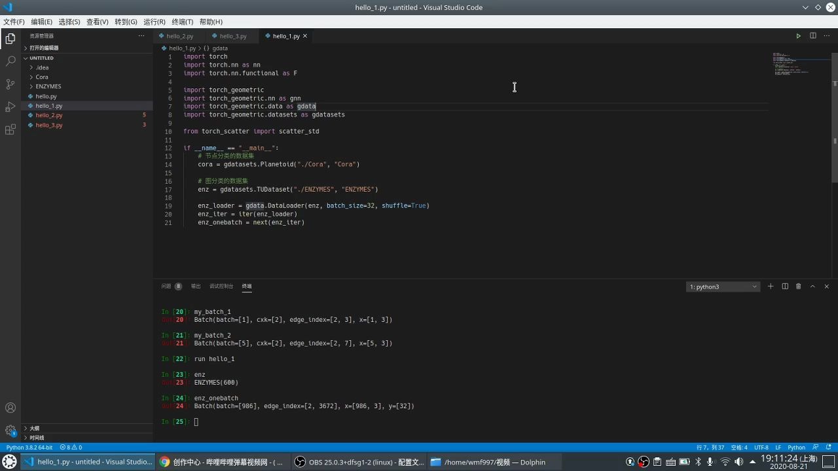Image resolution: width=838 pixels, height=471 pixels.
Task: Open Selection menu (选择)
Action: [x=69, y=22]
